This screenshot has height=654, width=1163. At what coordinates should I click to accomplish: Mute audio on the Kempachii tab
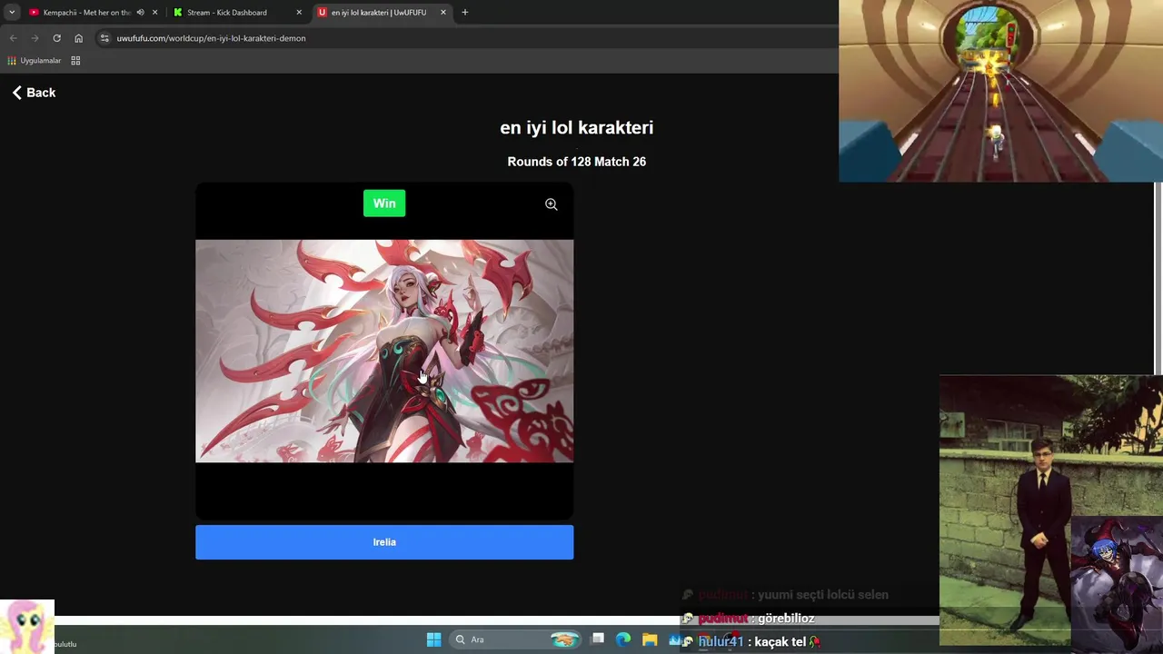click(140, 13)
